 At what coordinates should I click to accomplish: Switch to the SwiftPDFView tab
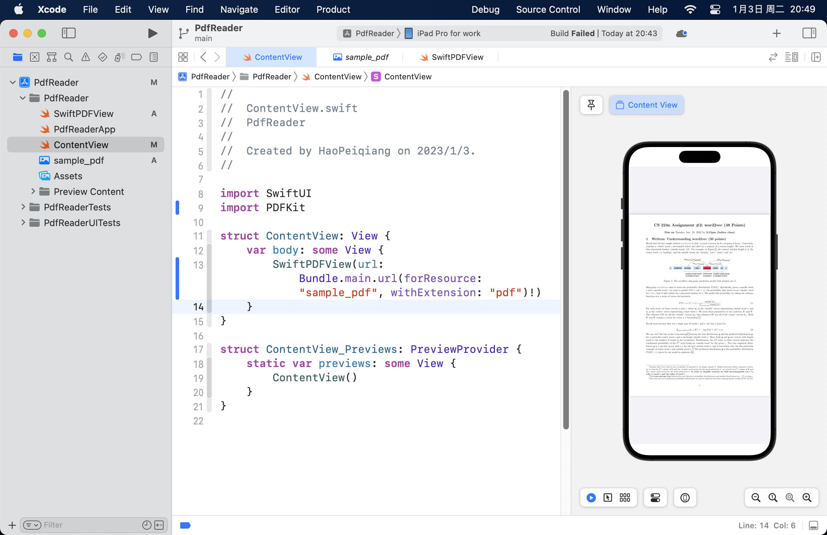[457, 57]
